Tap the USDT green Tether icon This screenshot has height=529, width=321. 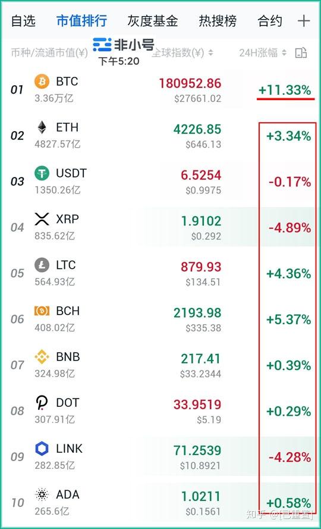(42, 173)
